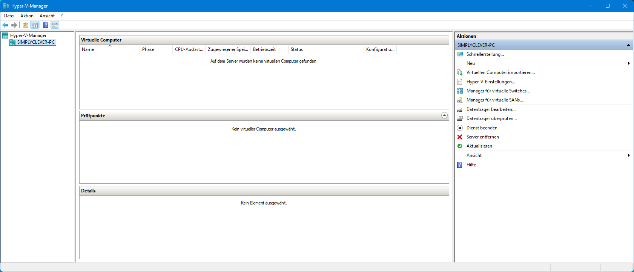
Task: Click the folder Up One Level icon
Action: (25, 25)
